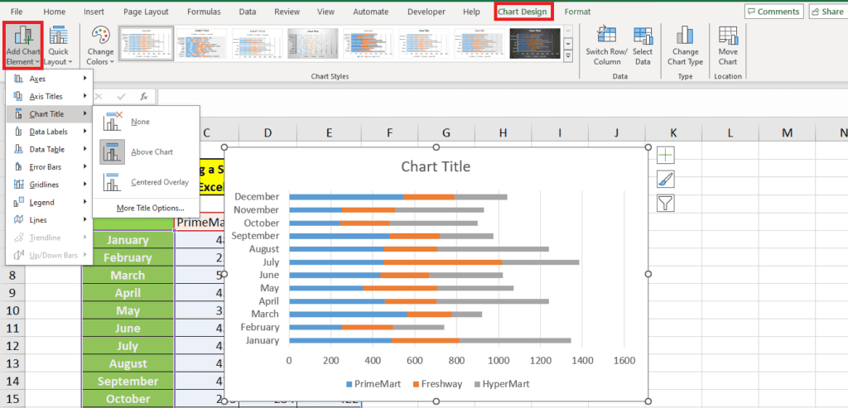This screenshot has width=848, height=408.
Task: Expand the chart styles gallery
Action: click(x=568, y=55)
